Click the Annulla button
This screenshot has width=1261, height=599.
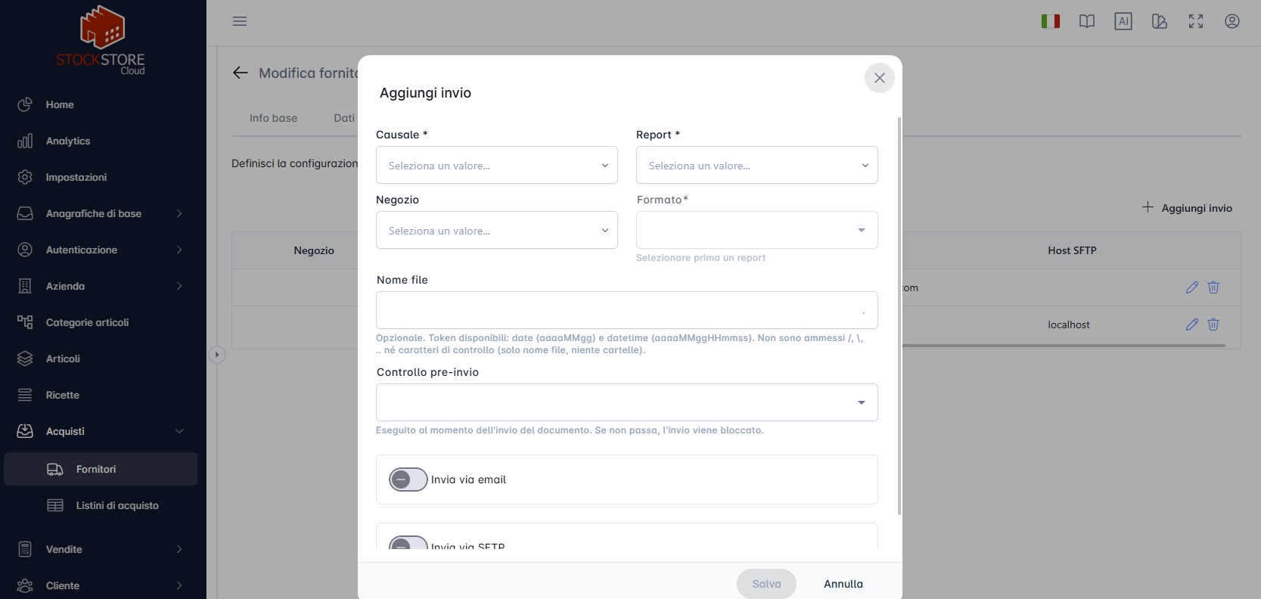point(843,584)
